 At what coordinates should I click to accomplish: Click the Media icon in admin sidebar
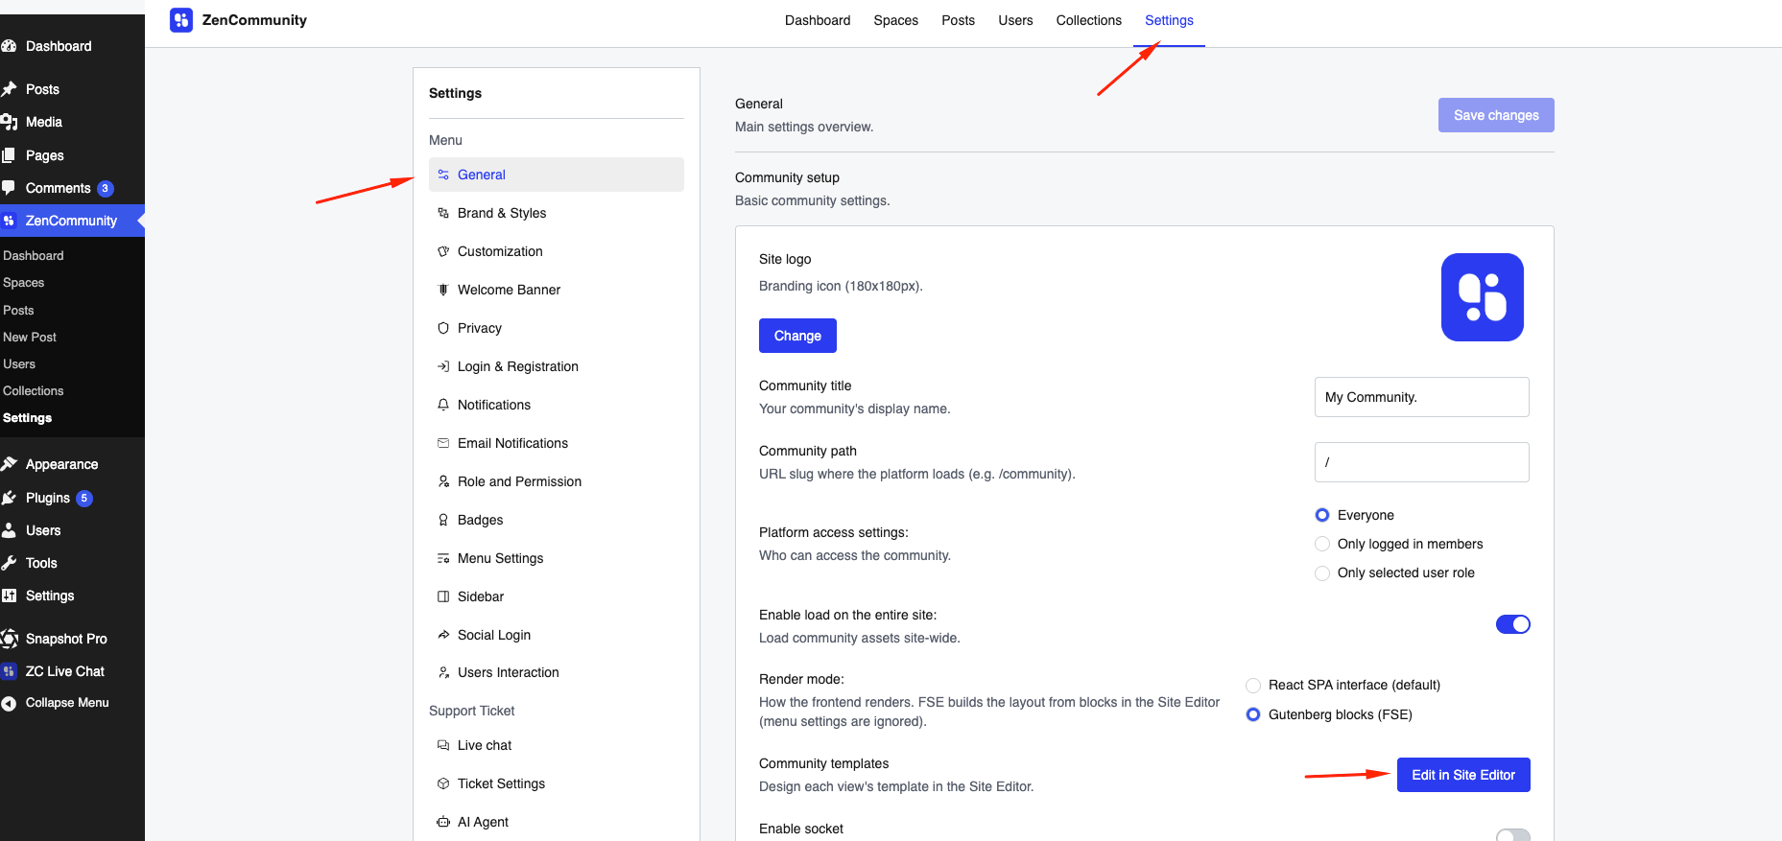(9, 122)
